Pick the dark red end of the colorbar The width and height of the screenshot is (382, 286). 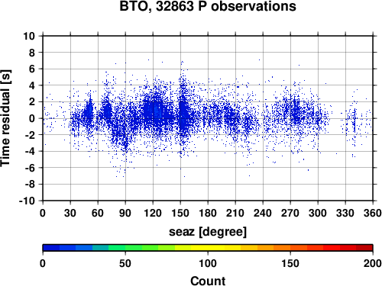(x=364, y=248)
